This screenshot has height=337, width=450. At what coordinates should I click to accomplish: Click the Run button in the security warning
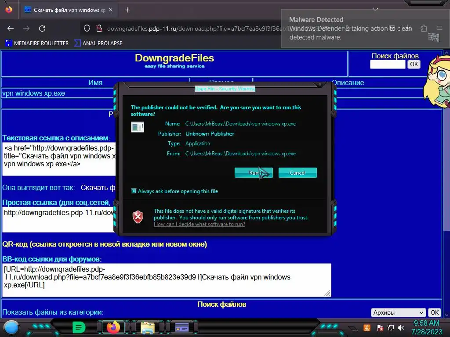[254, 173]
